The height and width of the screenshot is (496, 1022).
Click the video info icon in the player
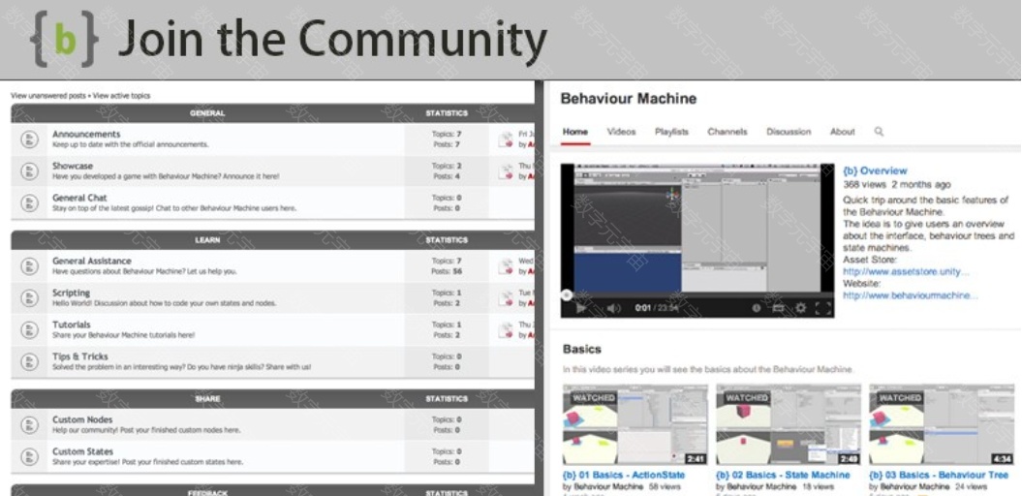point(757,308)
